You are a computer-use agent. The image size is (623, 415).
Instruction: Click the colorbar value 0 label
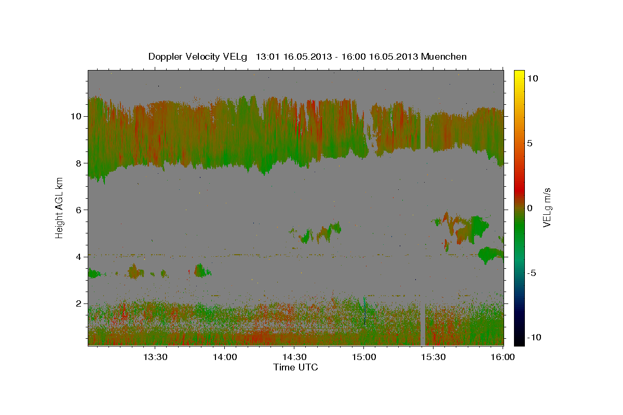tap(530, 208)
